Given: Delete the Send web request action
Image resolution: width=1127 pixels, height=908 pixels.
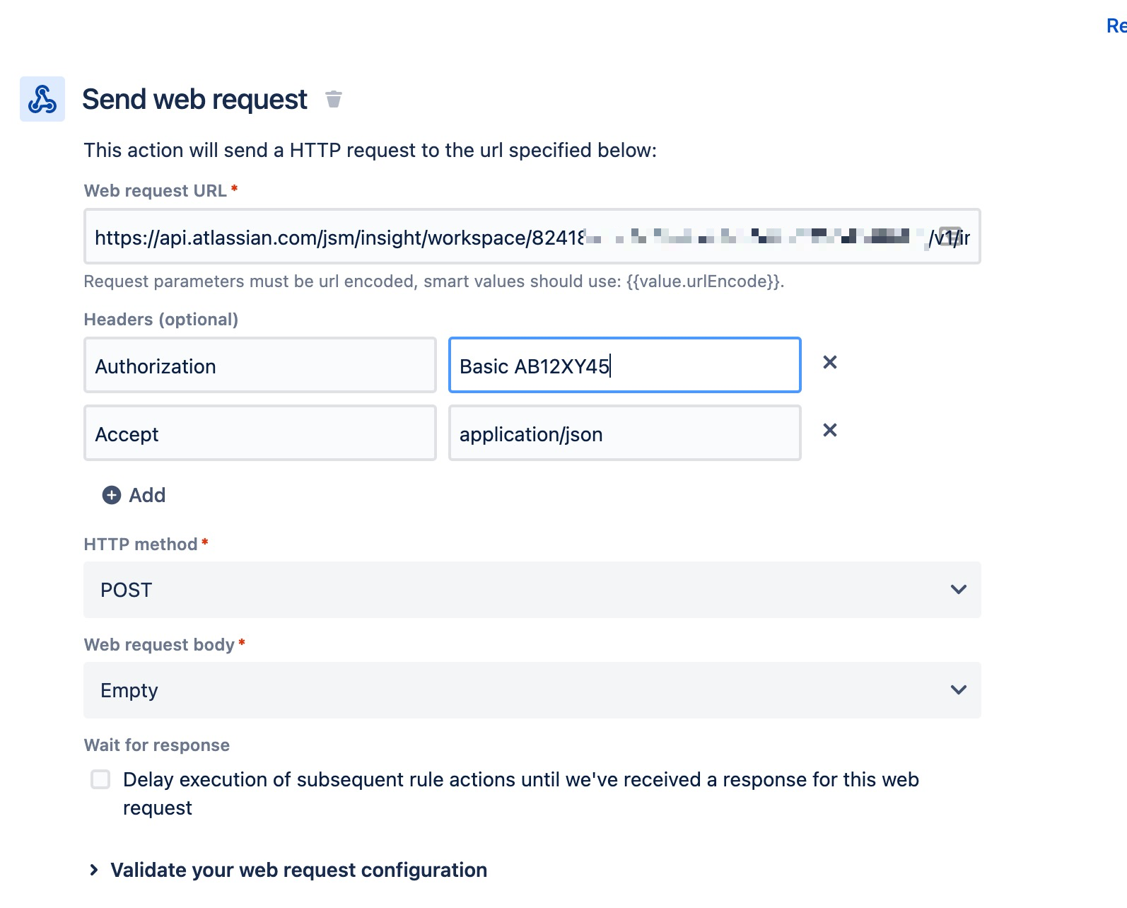Looking at the screenshot, I should coord(334,99).
